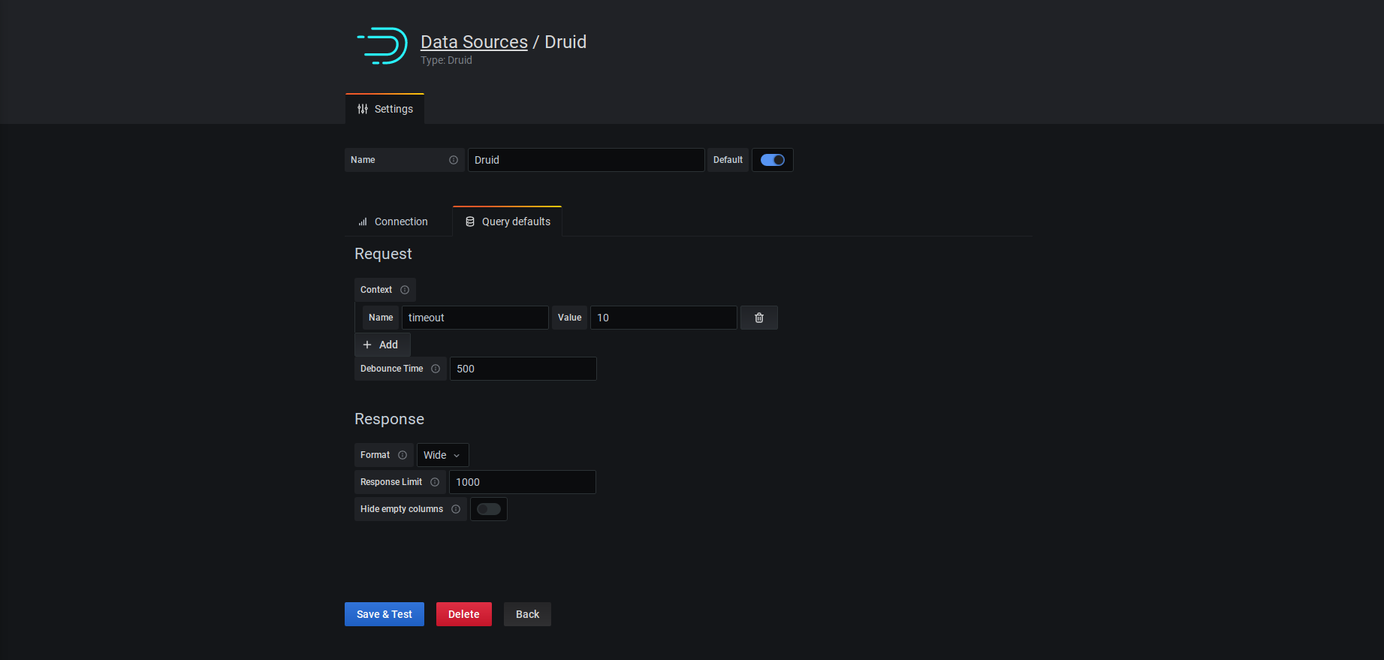1384x660 pixels.
Task: Click the Format info icon
Action: 403,455
